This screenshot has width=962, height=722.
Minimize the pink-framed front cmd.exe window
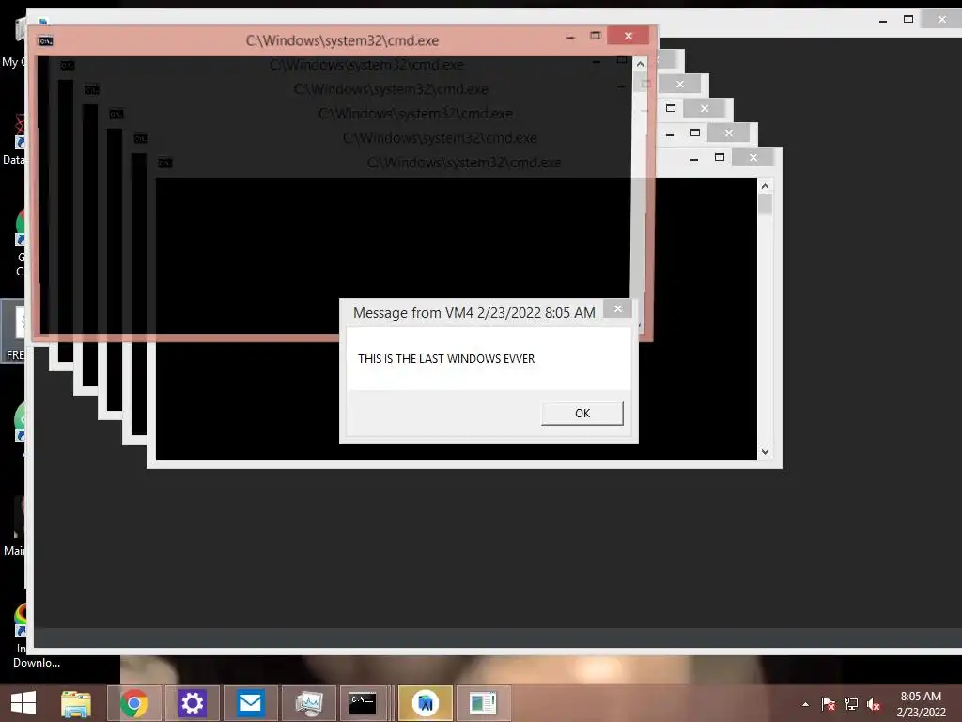point(570,37)
